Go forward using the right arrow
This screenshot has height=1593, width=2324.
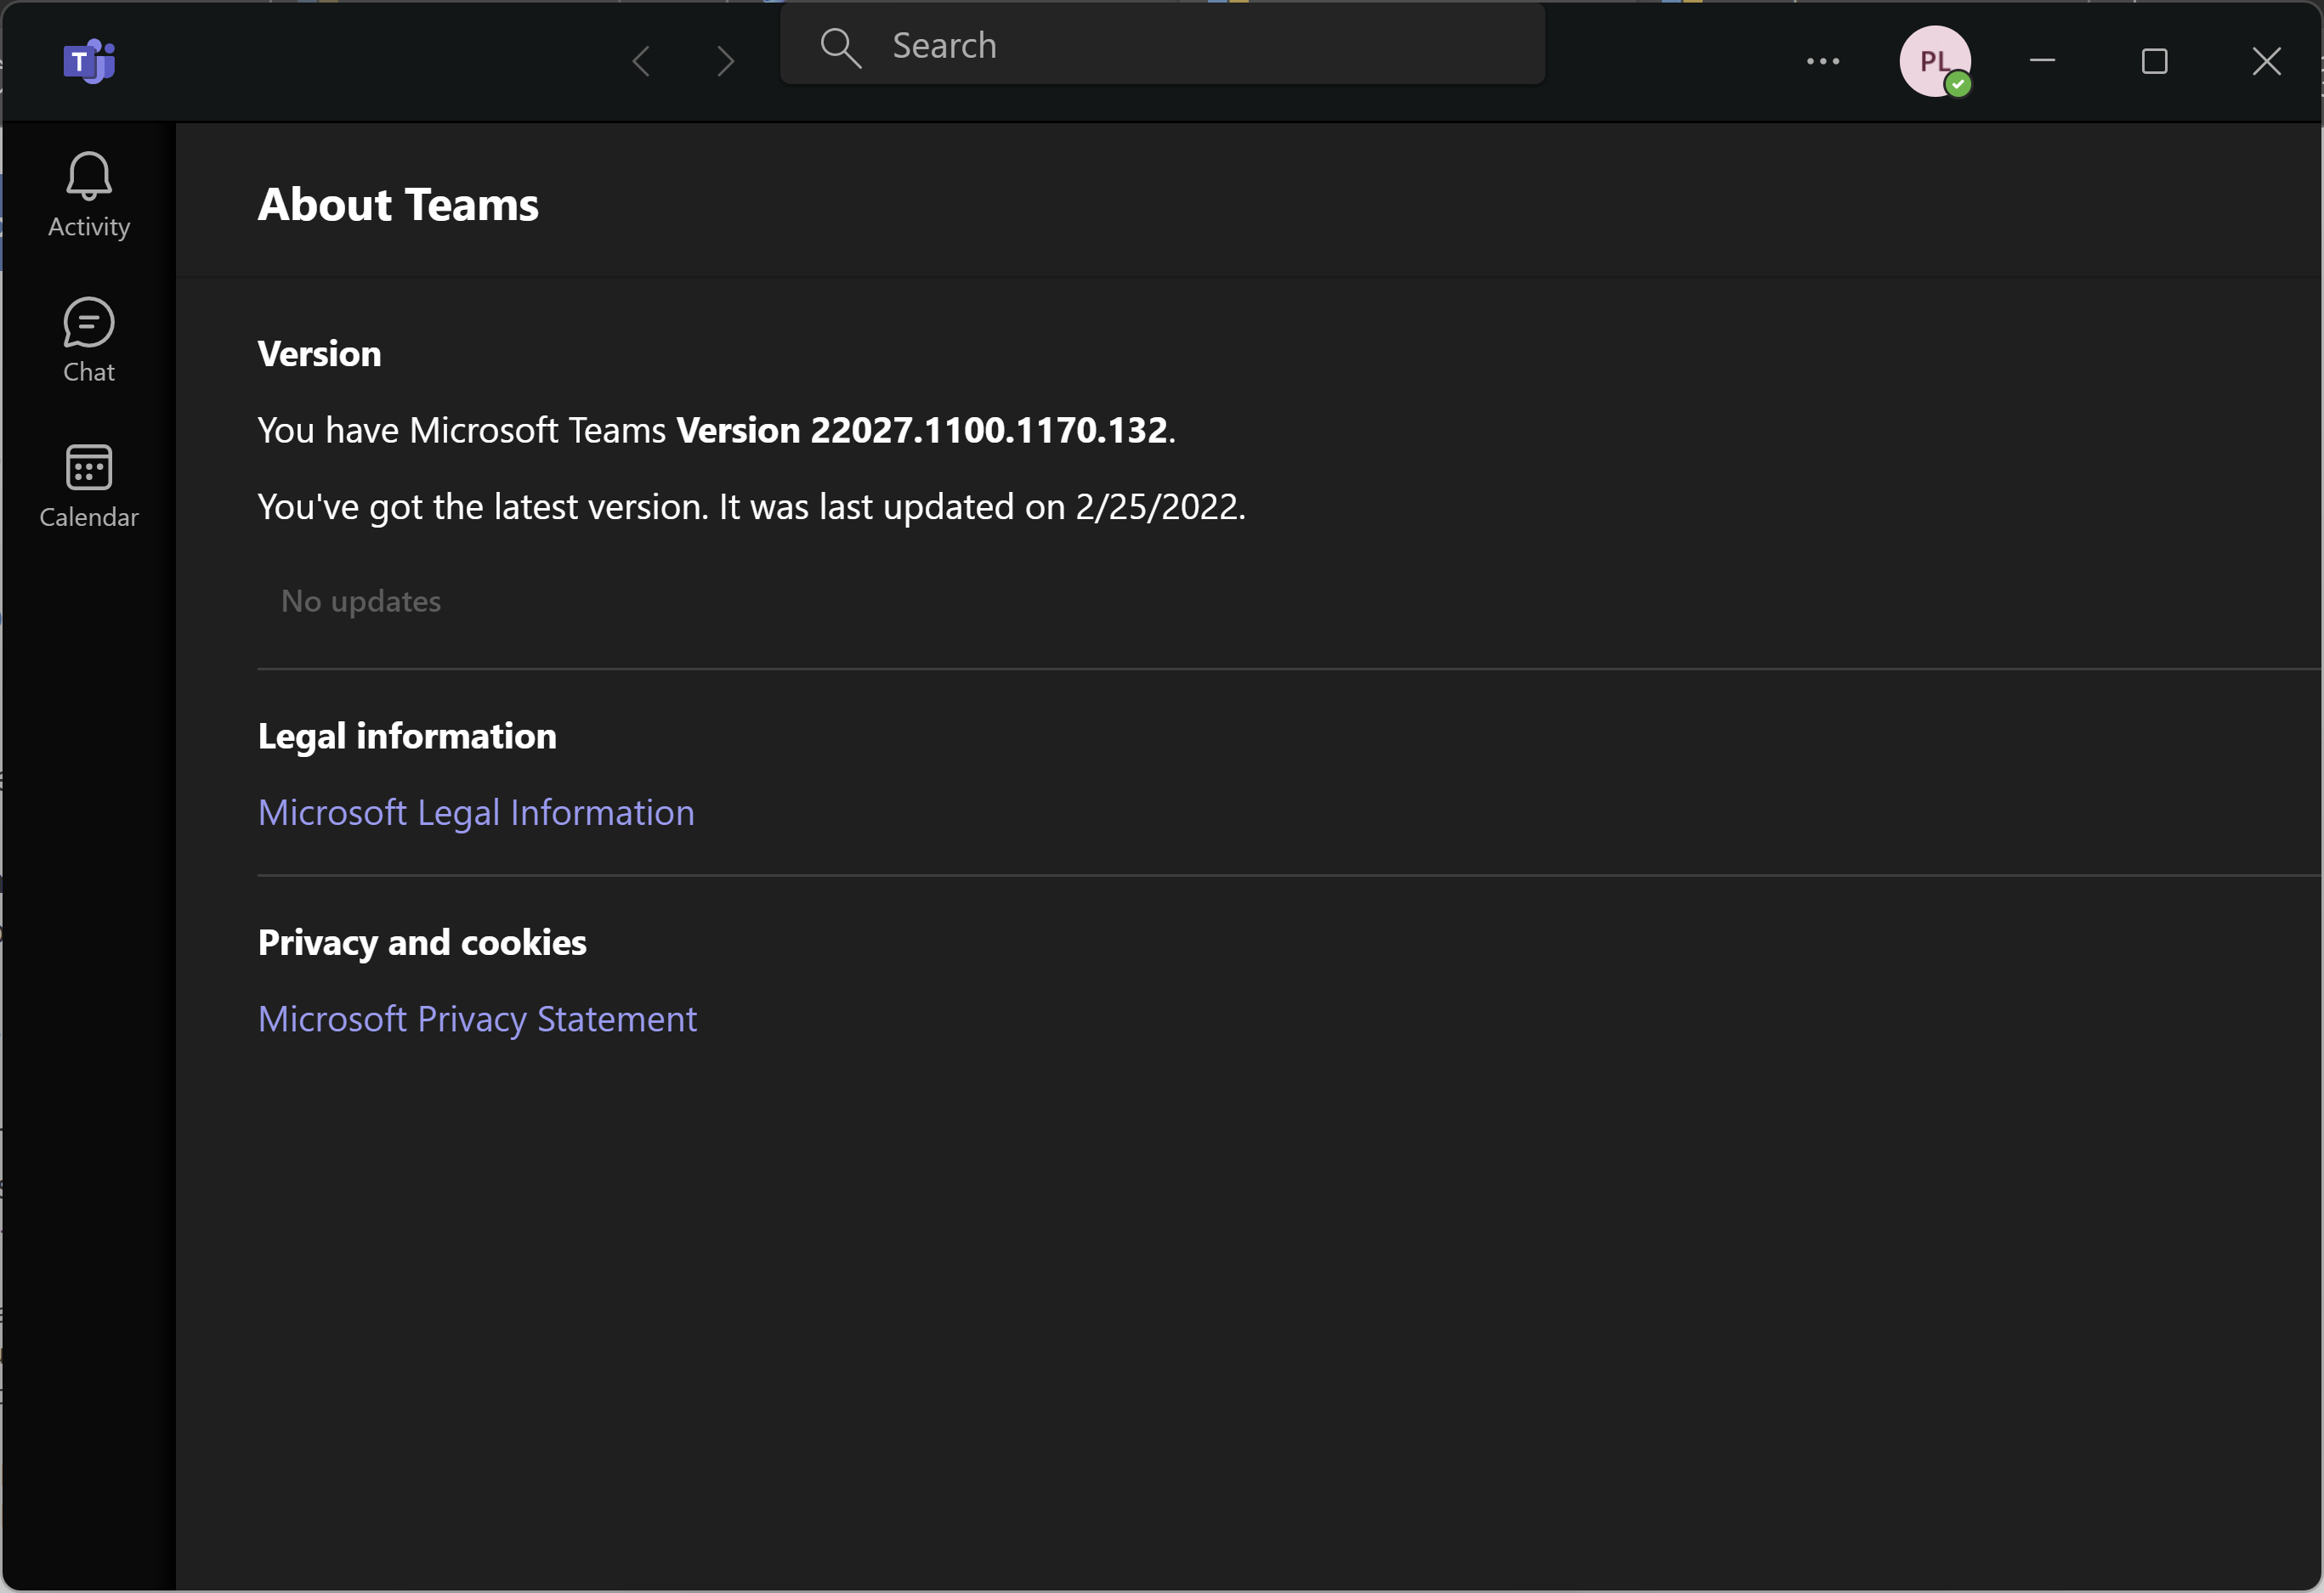pyautogui.click(x=726, y=61)
